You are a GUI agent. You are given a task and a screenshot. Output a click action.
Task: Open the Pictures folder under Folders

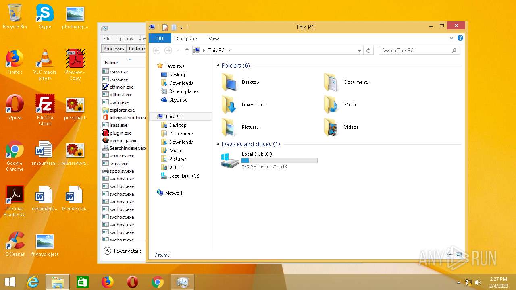240,127
